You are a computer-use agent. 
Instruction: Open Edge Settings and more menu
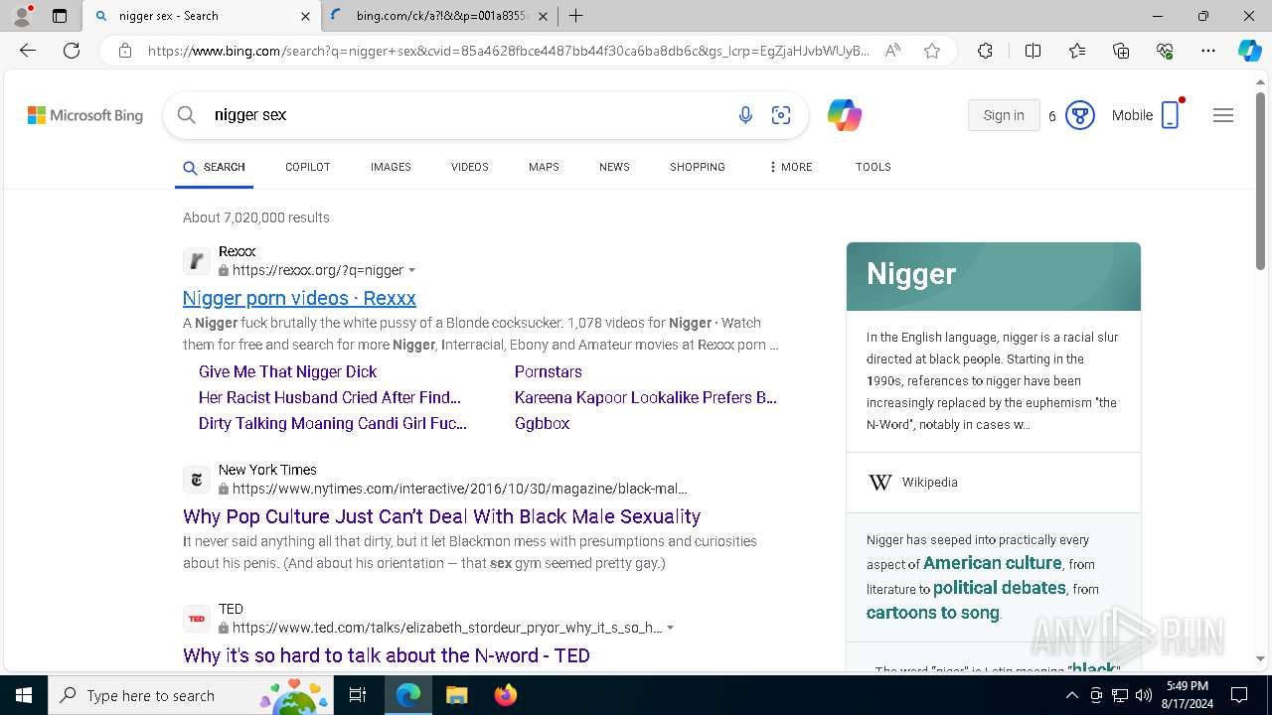click(1208, 51)
